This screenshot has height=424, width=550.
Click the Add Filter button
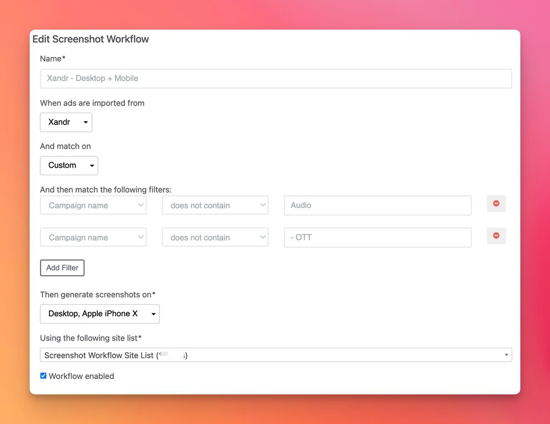(62, 267)
